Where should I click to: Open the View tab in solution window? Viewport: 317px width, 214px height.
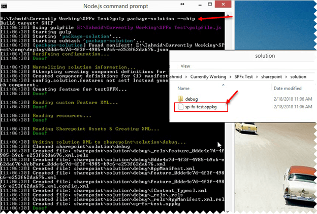point(185,66)
